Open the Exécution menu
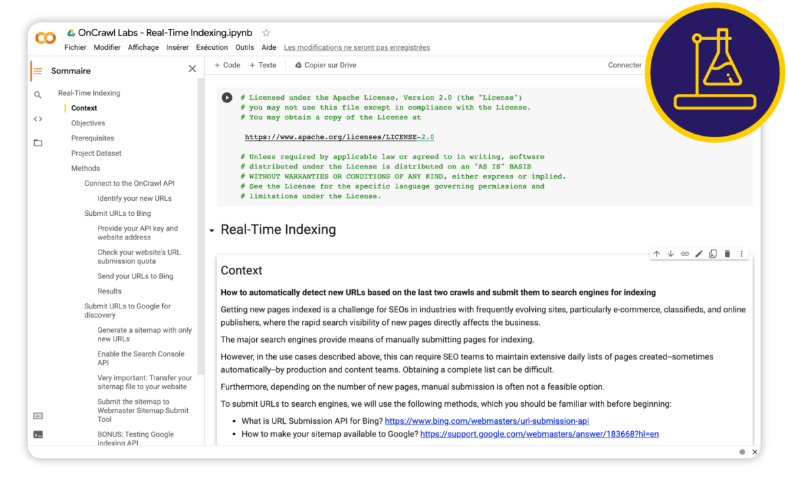 pos(212,47)
